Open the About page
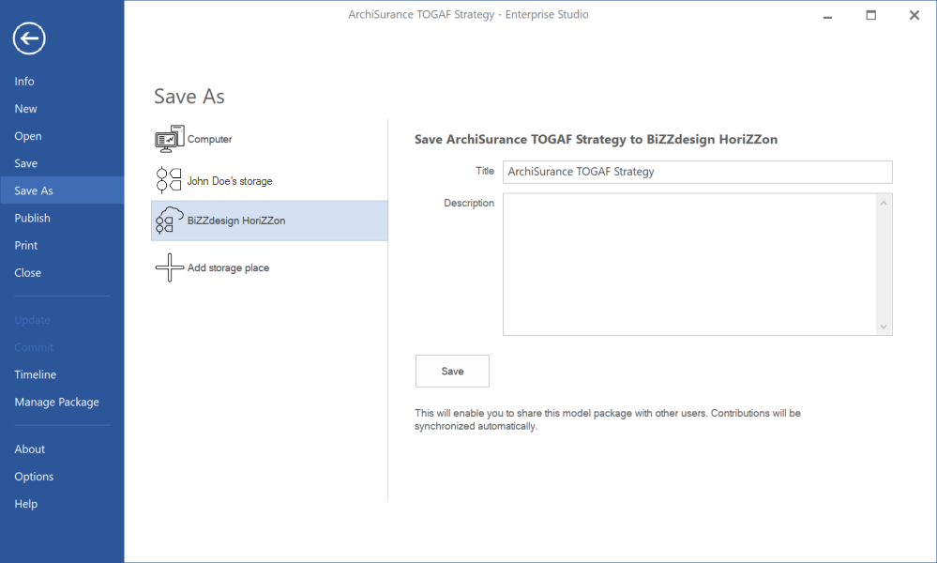 pos(30,449)
